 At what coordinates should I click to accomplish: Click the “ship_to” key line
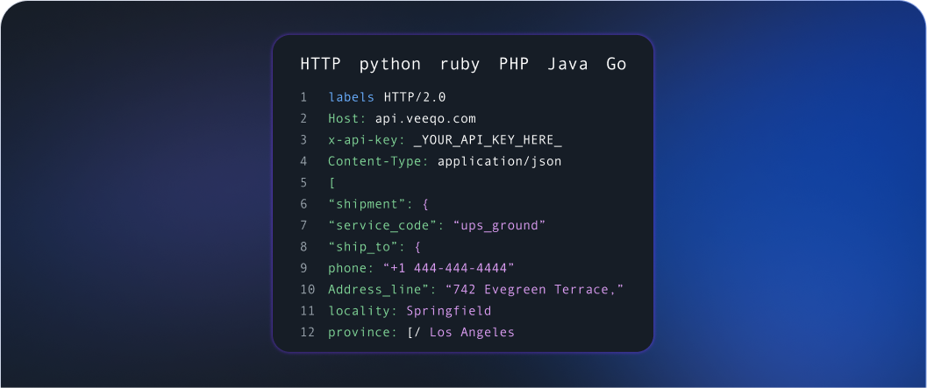coord(374,247)
